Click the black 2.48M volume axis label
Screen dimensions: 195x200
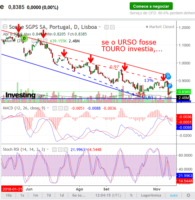[x=183, y=98]
